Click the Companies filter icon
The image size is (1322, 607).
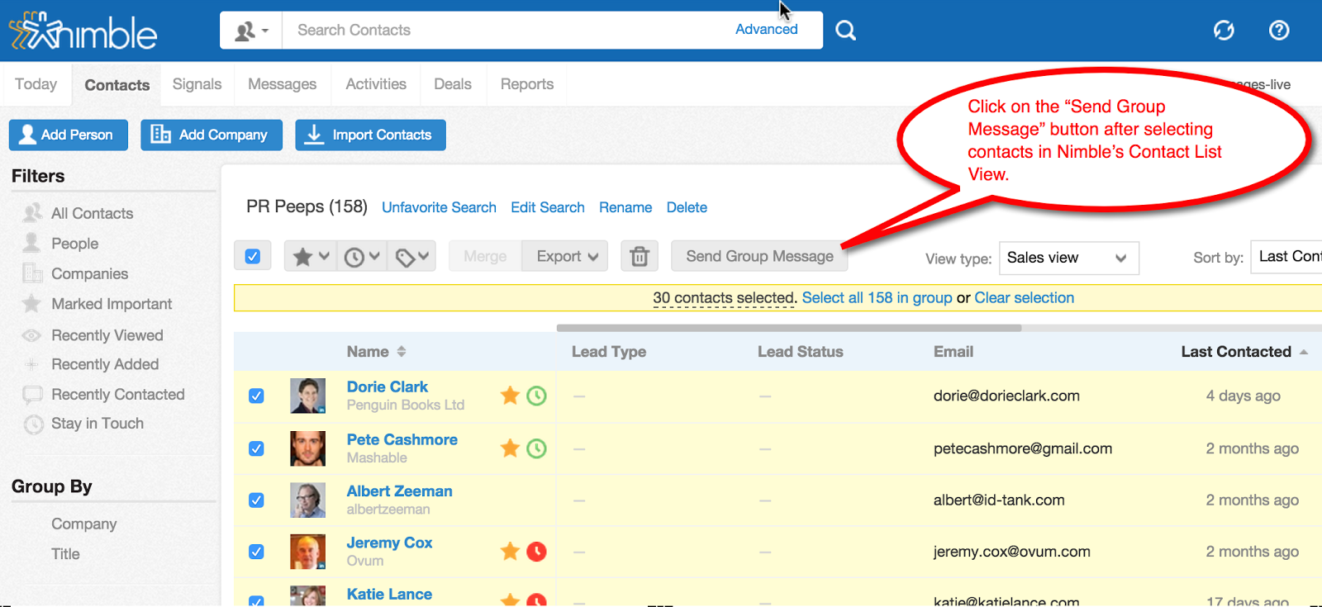tap(32, 273)
